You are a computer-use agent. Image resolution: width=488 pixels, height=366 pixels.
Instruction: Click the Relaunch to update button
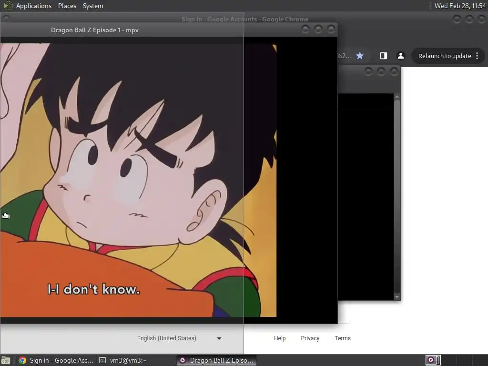pos(445,56)
